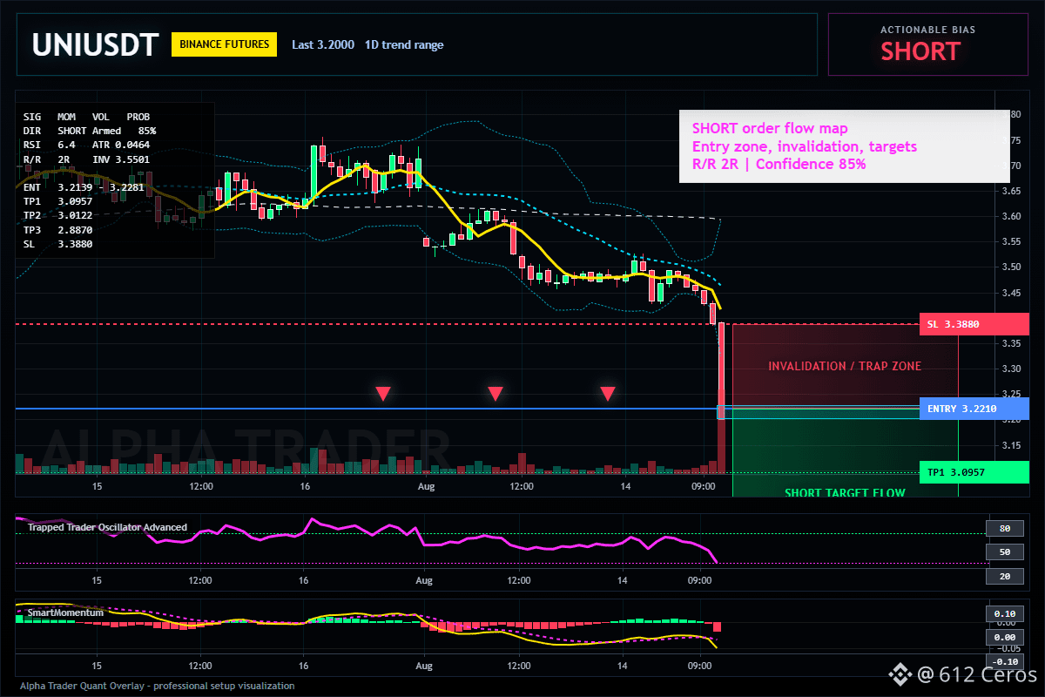Click the 'INVALIDATION / TRAP ZONE' label

pyautogui.click(x=845, y=366)
